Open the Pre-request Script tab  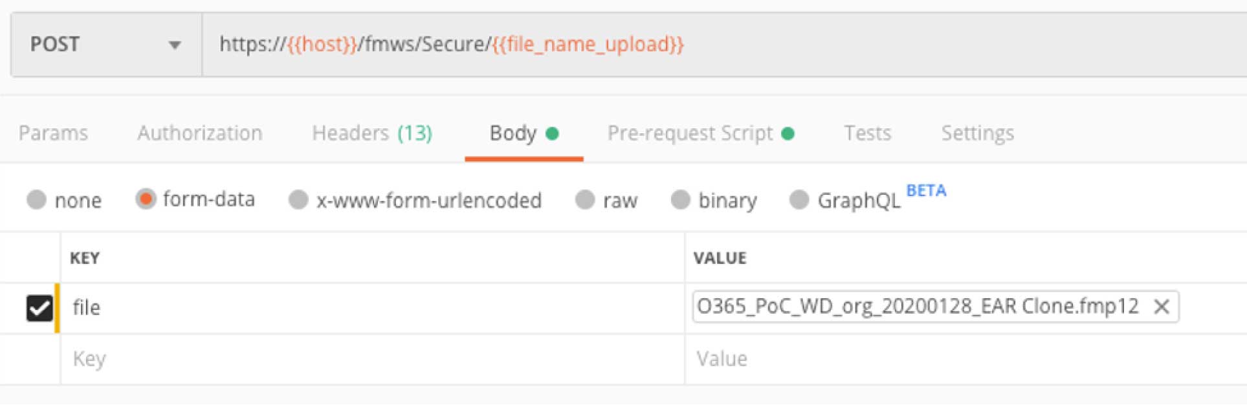[700, 133]
